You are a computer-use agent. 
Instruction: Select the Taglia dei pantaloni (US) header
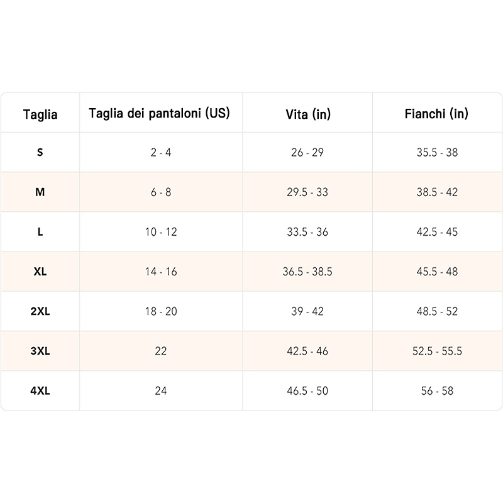(x=160, y=113)
